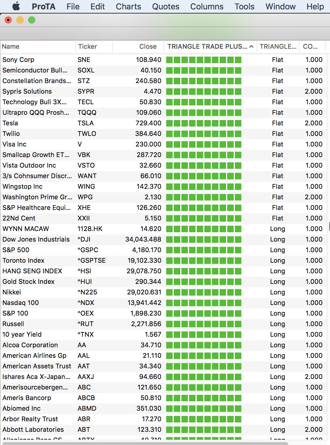Screen dimensions: 330x445
Task: Open the Charts menu
Action: tap(128, 6)
